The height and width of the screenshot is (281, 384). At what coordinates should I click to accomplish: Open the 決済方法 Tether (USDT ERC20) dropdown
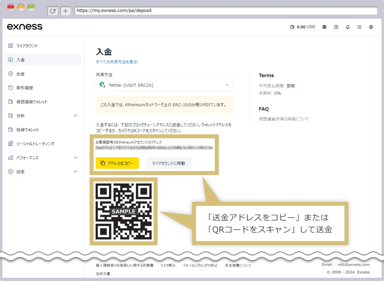pos(164,85)
